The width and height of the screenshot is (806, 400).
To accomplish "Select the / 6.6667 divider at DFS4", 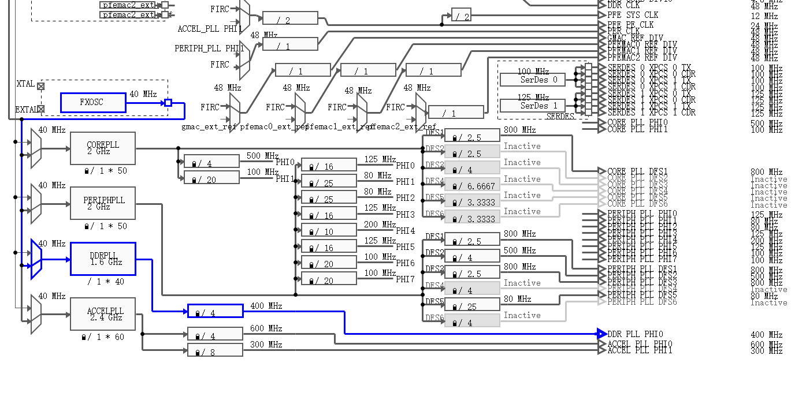I will point(472,184).
